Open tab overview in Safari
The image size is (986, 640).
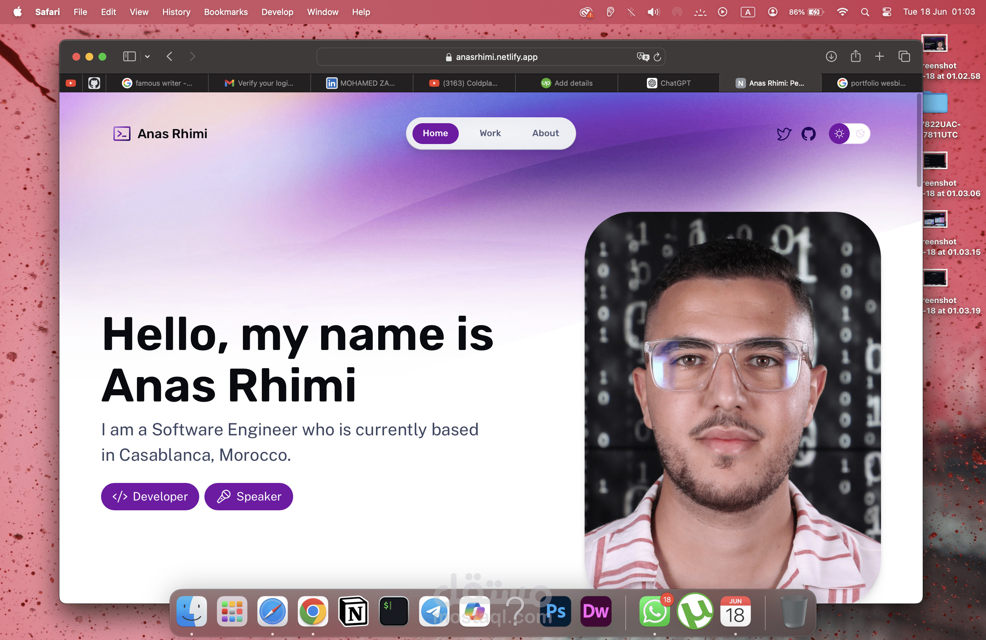coord(904,56)
